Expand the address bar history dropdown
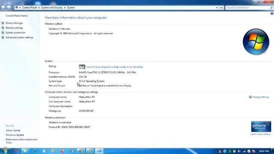274x154 pixels. click(217, 8)
